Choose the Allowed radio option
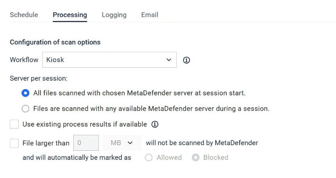Image resolution: width=336 pixels, height=178 pixels. coord(149,158)
